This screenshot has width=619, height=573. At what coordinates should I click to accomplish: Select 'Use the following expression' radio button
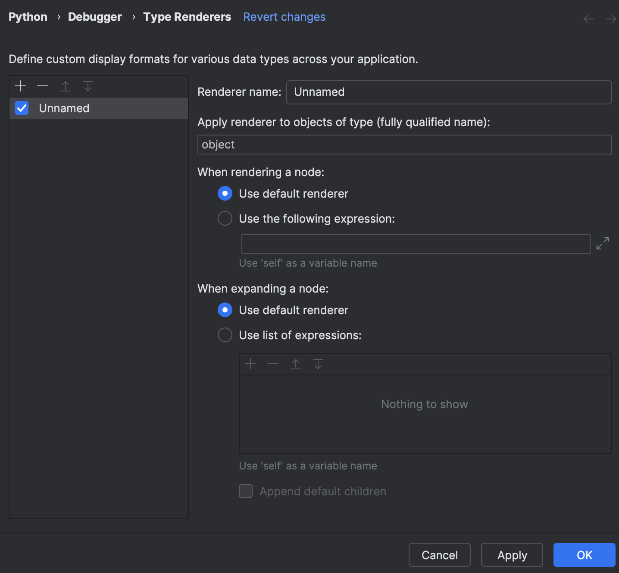point(225,218)
